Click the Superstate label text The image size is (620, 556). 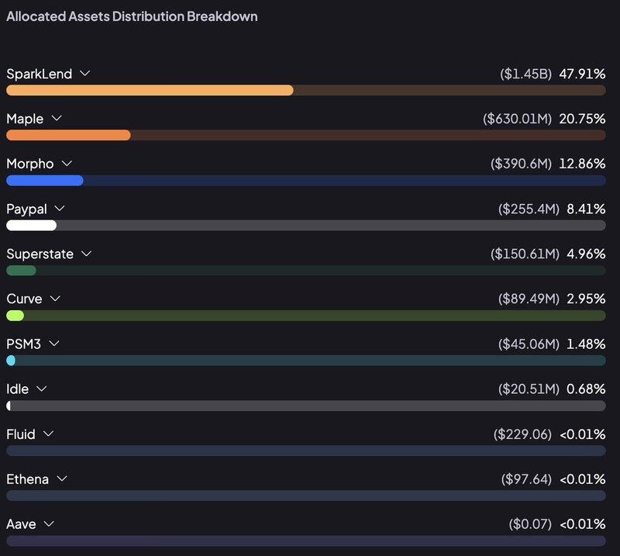click(x=39, y=254)
